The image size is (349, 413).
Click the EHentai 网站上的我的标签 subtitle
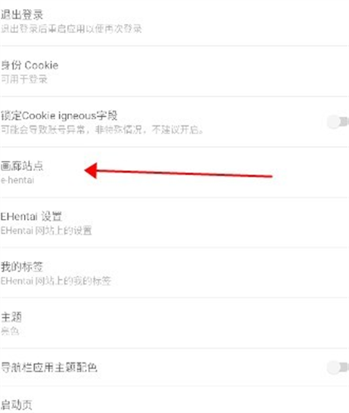[x=56, y=281]
